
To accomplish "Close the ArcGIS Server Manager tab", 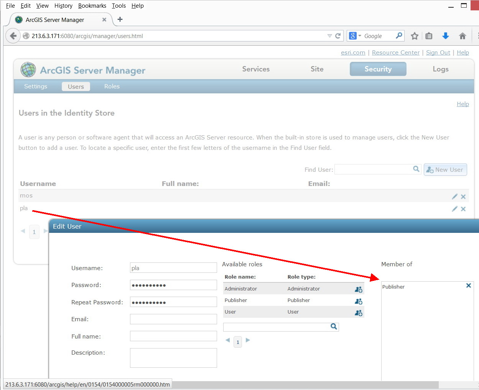I will click(104, 20).
